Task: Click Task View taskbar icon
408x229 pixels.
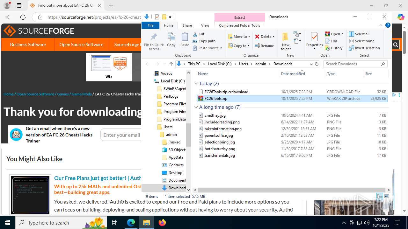Action: [115, 223]
